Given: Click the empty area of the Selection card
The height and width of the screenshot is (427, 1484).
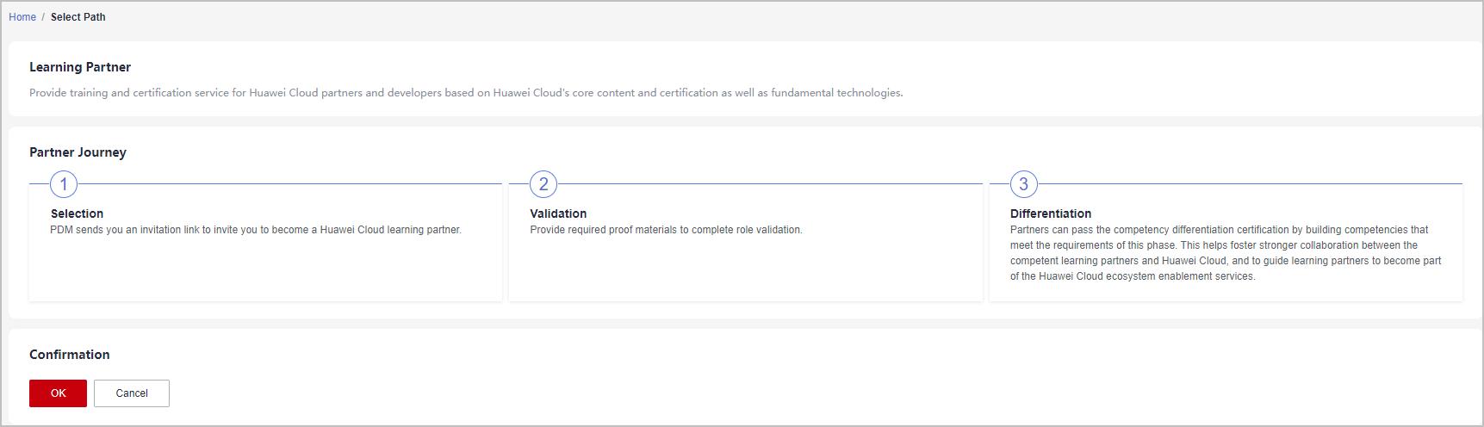Looking at the screenshot, I should coord(265,269).
